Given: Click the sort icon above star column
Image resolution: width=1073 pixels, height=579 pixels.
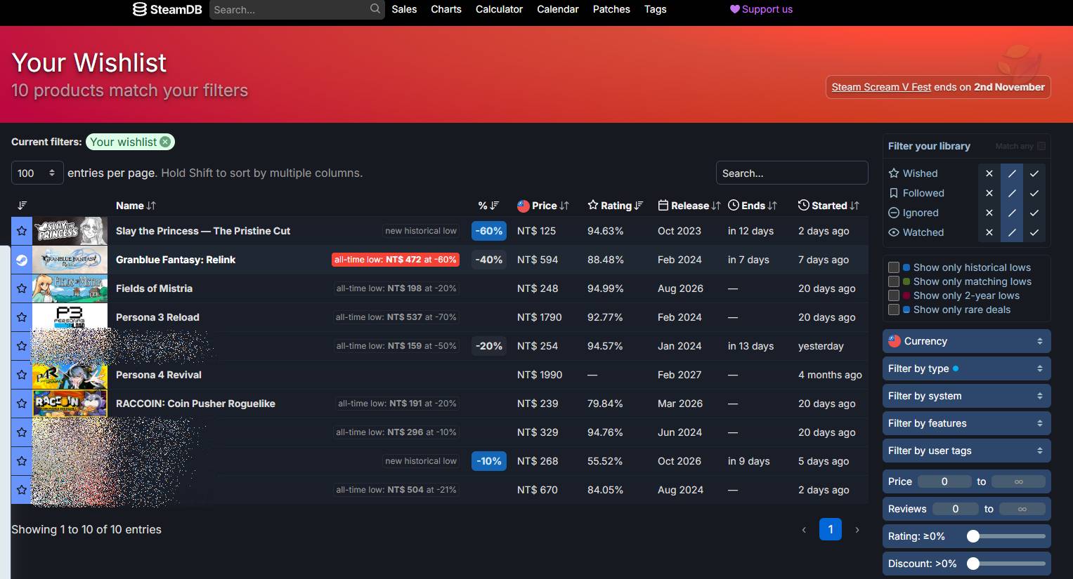Looking at the screenshot, I should pyautogui.click(x=22, y=206).
